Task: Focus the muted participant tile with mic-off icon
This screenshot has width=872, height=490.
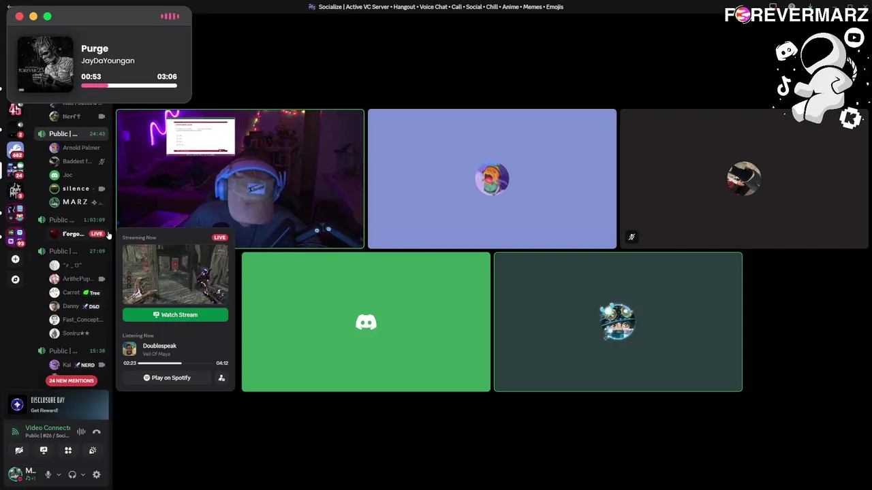Action: 744,178
